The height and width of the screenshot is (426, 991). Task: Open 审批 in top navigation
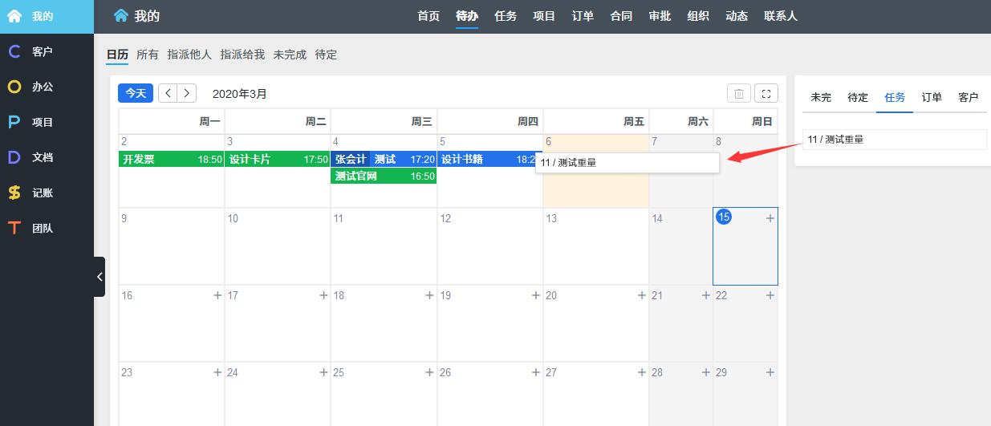(x=660, y=16)
